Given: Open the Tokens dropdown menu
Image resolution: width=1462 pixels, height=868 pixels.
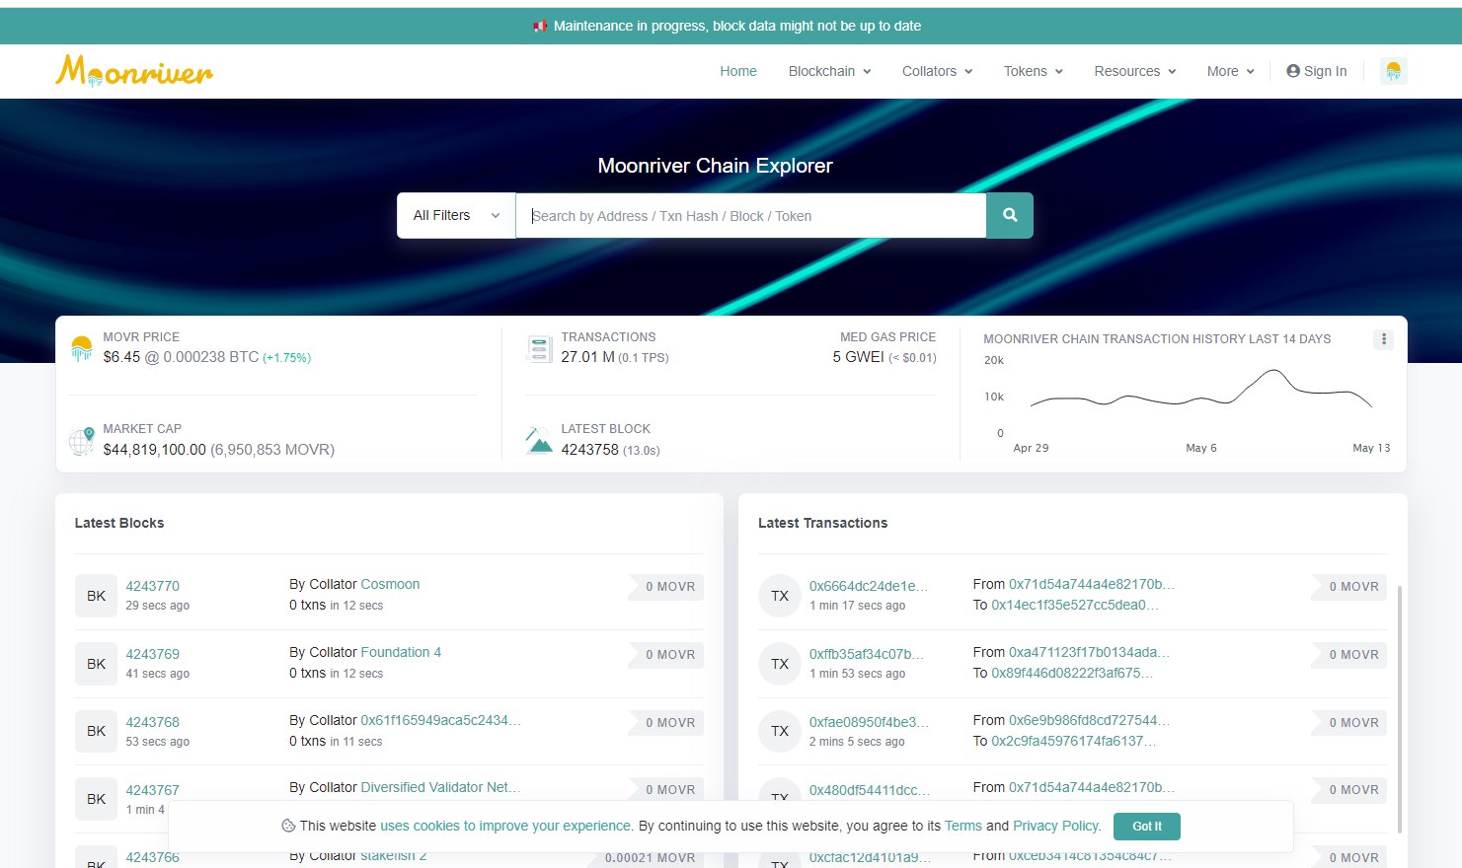Looking at the screenshot, I should click(x=1033, y=71).
